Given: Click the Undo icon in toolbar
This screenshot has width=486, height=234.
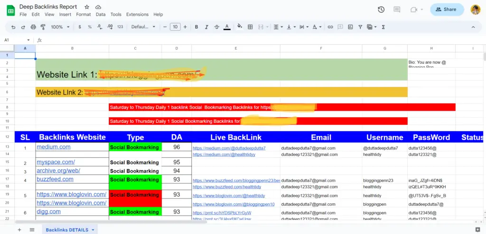Looking at the screenshot, I should coord(13,27).
